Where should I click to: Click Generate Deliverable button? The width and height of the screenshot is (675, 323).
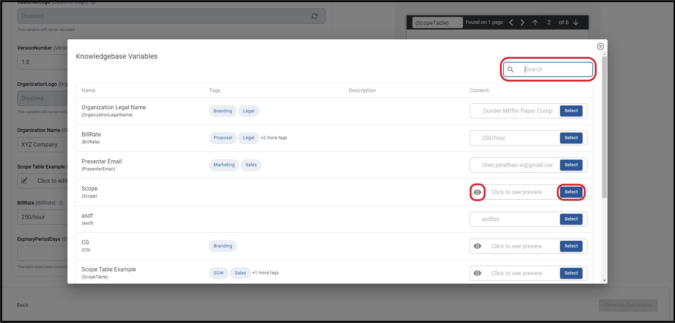pos(628,305)
